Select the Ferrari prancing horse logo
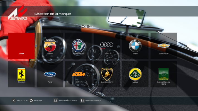 pyautogui.click(x=21, y=74)
